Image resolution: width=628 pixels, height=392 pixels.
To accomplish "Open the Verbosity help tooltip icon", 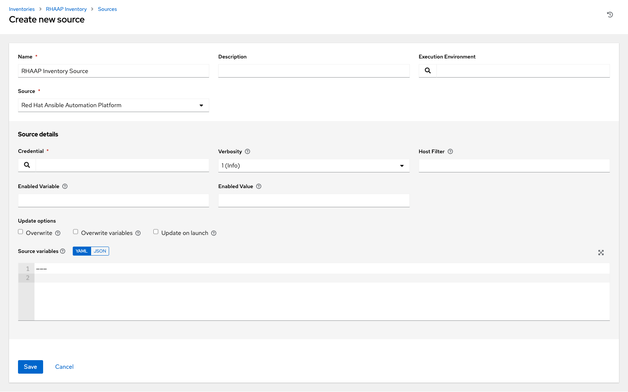I will click(x=247, y=151).
